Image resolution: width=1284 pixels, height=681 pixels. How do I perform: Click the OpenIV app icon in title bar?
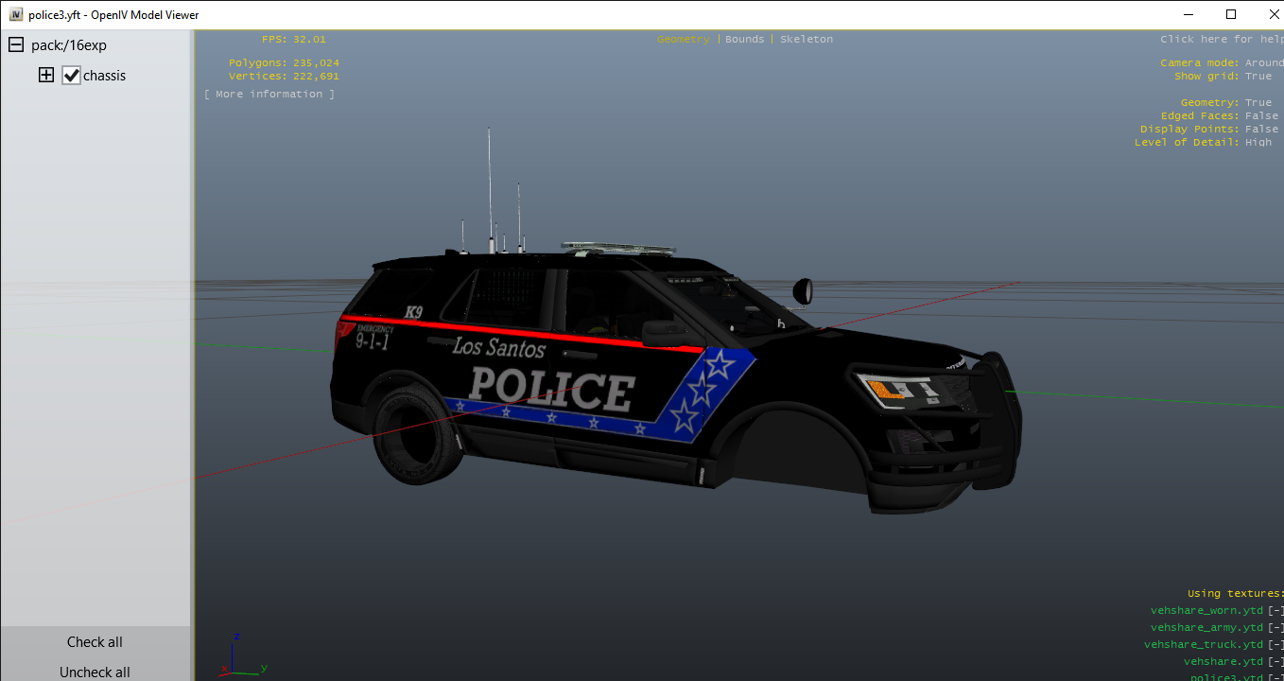pyautogui.click(x=16, y=15)
